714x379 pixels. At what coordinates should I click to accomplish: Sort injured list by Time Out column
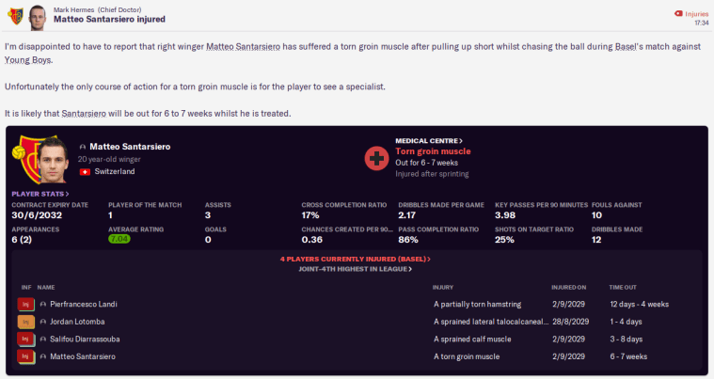tap(623, 287)
